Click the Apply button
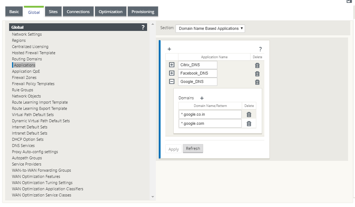Viewport: 355px width, 207px height. point(173,149)
